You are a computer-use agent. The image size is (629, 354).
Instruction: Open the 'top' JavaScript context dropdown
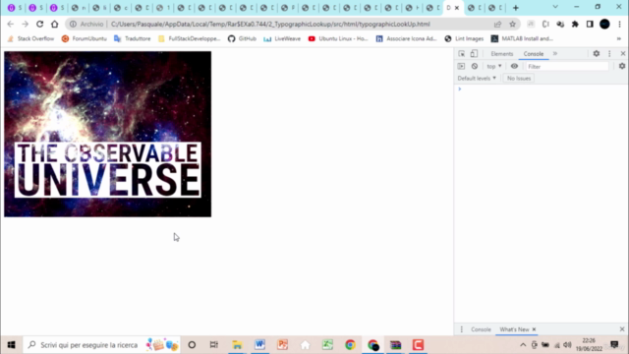tap(493, 66)
